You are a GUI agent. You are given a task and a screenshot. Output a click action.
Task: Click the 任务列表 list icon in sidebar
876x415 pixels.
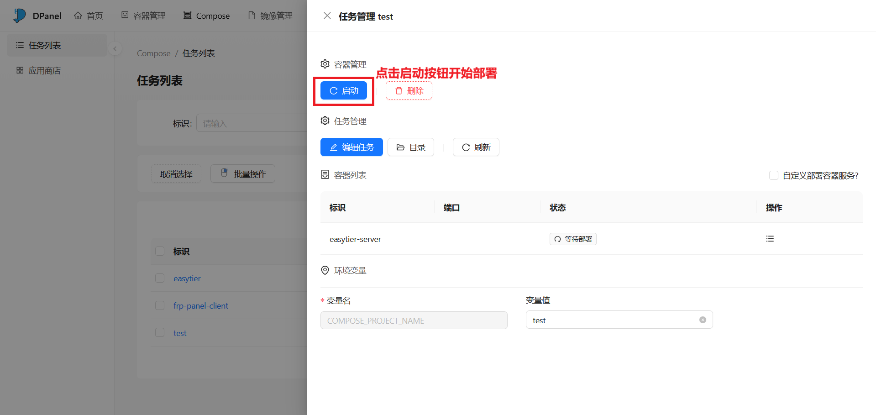(x=20, y=45)
